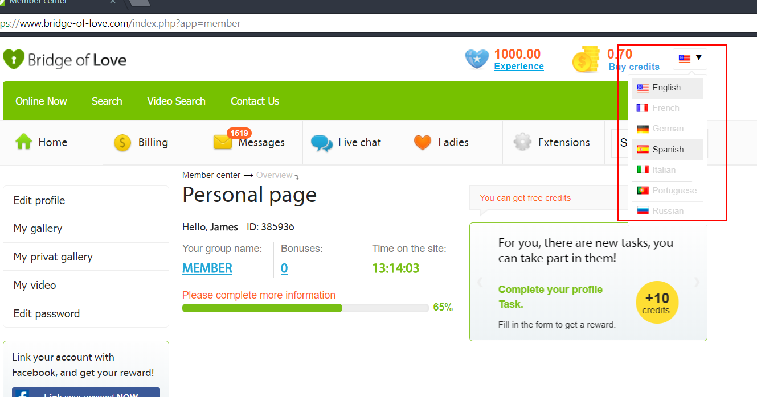757x397 pixels.
Task: Open My privat gallery
Action: click(86, 257)
